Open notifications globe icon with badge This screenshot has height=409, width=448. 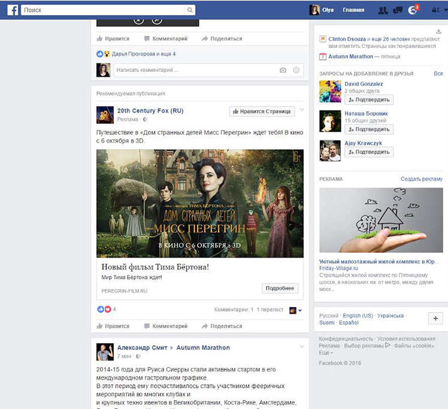coord(413,10)
